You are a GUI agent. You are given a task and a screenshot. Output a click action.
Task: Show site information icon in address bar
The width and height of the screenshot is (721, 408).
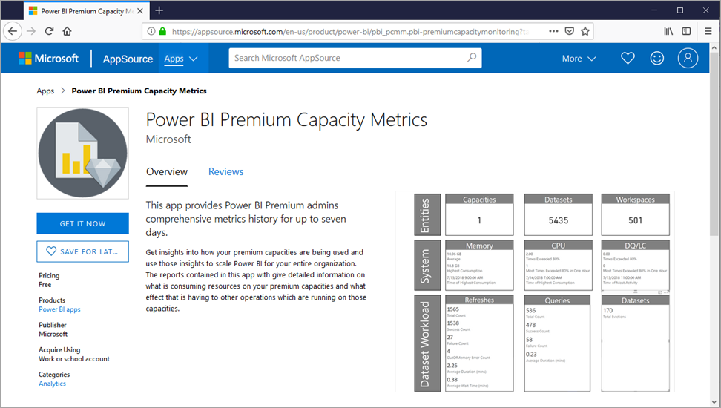click(x=151, y=31)
